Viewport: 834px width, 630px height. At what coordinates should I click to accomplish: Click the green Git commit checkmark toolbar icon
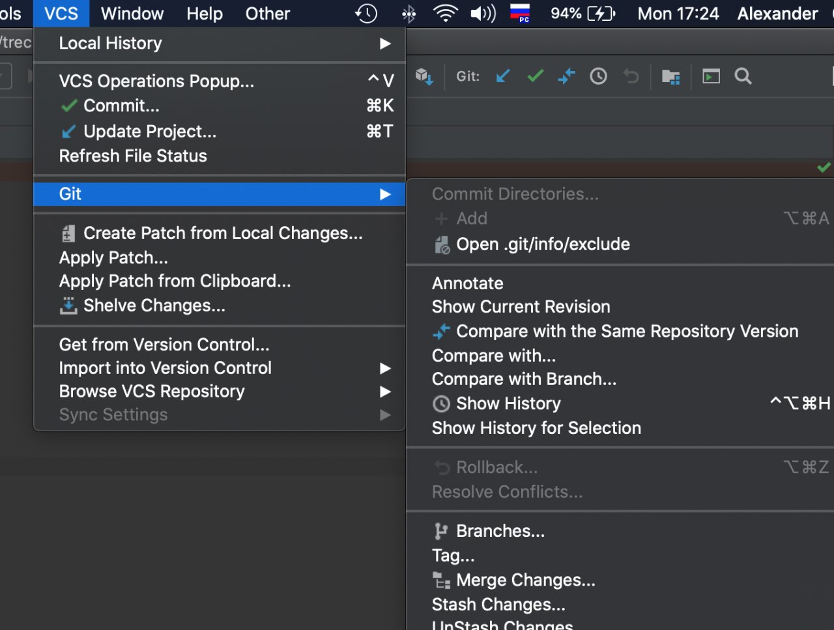(536, 76)
